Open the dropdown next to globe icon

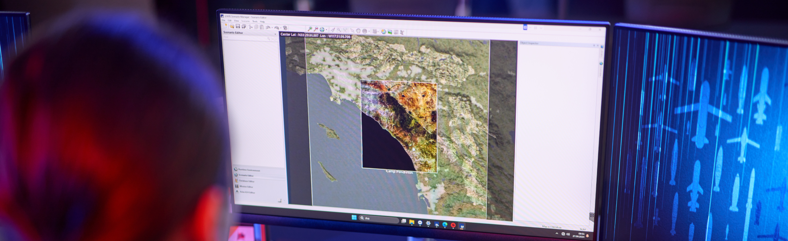tap(326, 30)
